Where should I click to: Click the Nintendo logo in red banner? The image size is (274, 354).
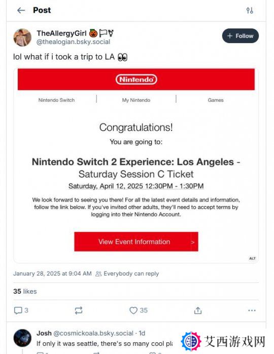[136, 80]
